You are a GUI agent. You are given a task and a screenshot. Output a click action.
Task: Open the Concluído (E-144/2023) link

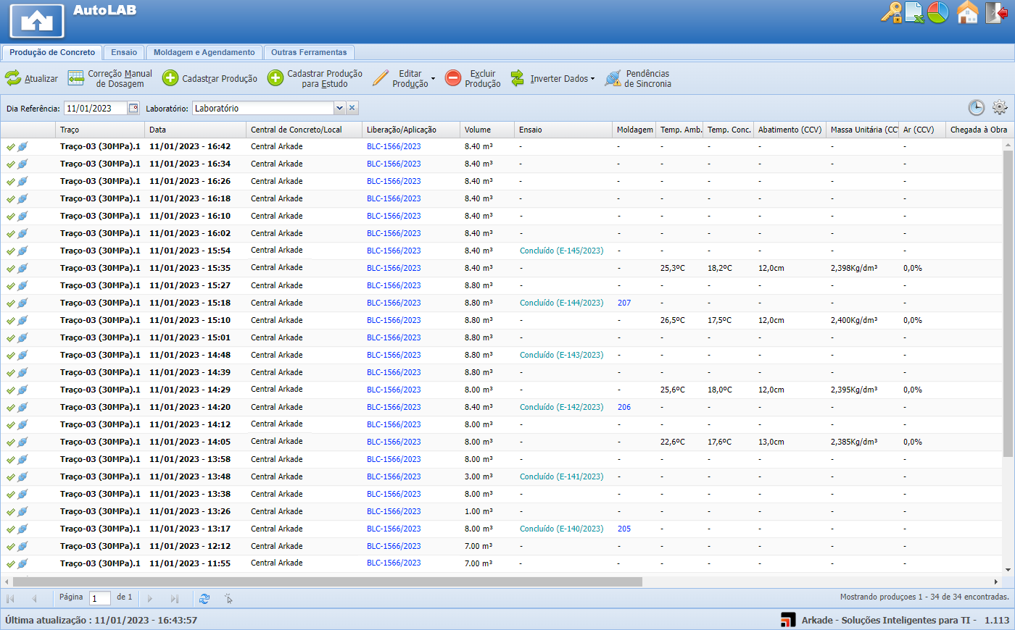561,303
